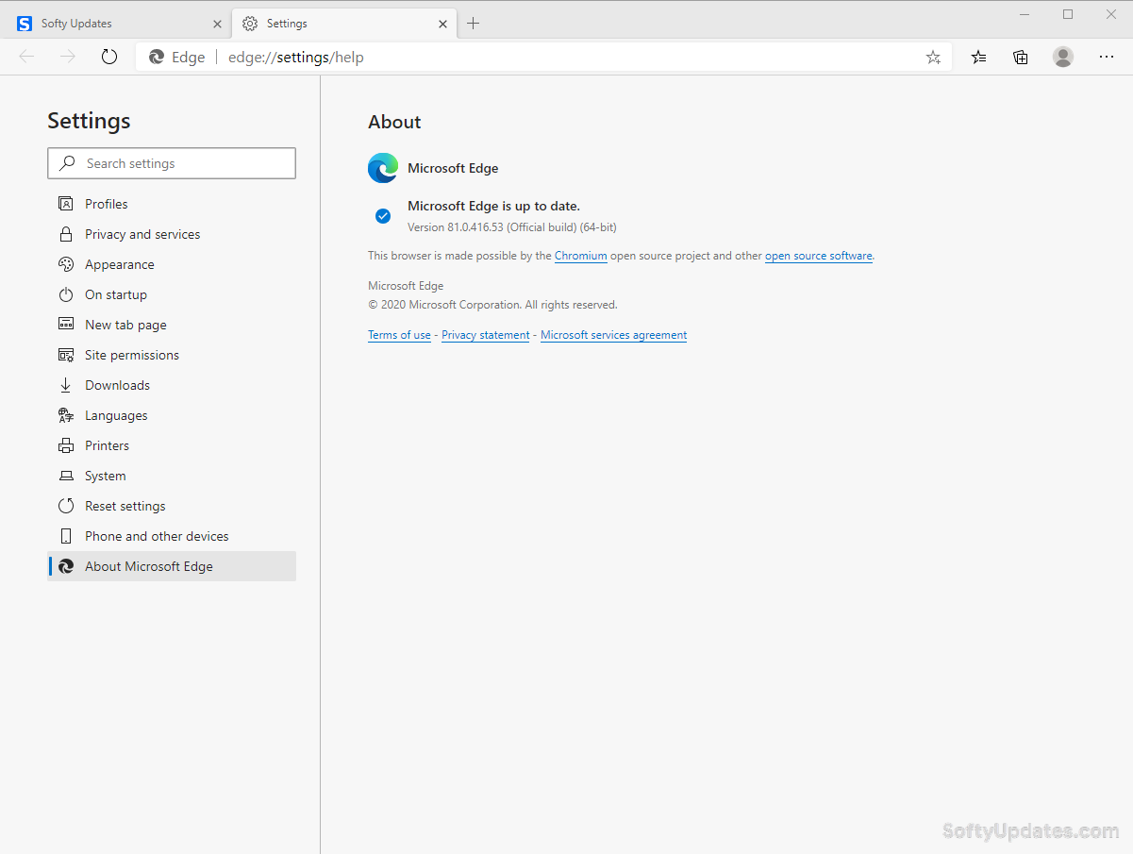Click the Appearance palette icon
This screenshot has height=854, width=1133.
click(x=66, y=264)
